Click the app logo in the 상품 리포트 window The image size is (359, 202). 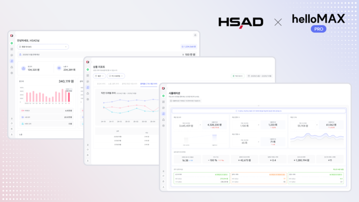point(88,62)
